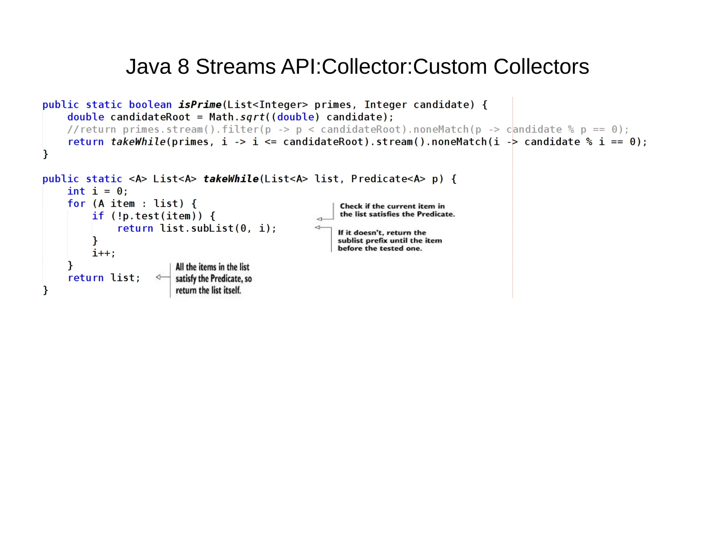The height and width of the screenshot is (536, 716).
Task: Click the line 'return list.subList(0, i);'
Action: [x=197, y=228]
